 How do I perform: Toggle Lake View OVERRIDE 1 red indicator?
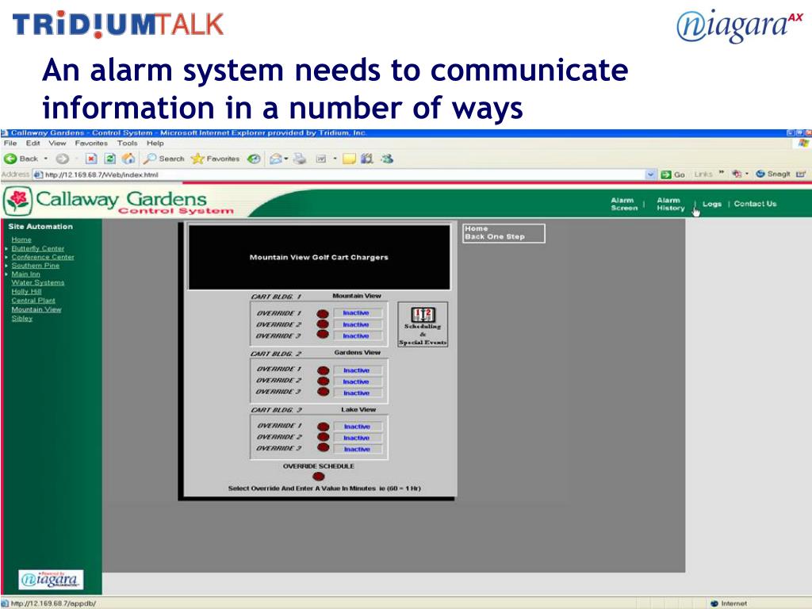(324, 427)
